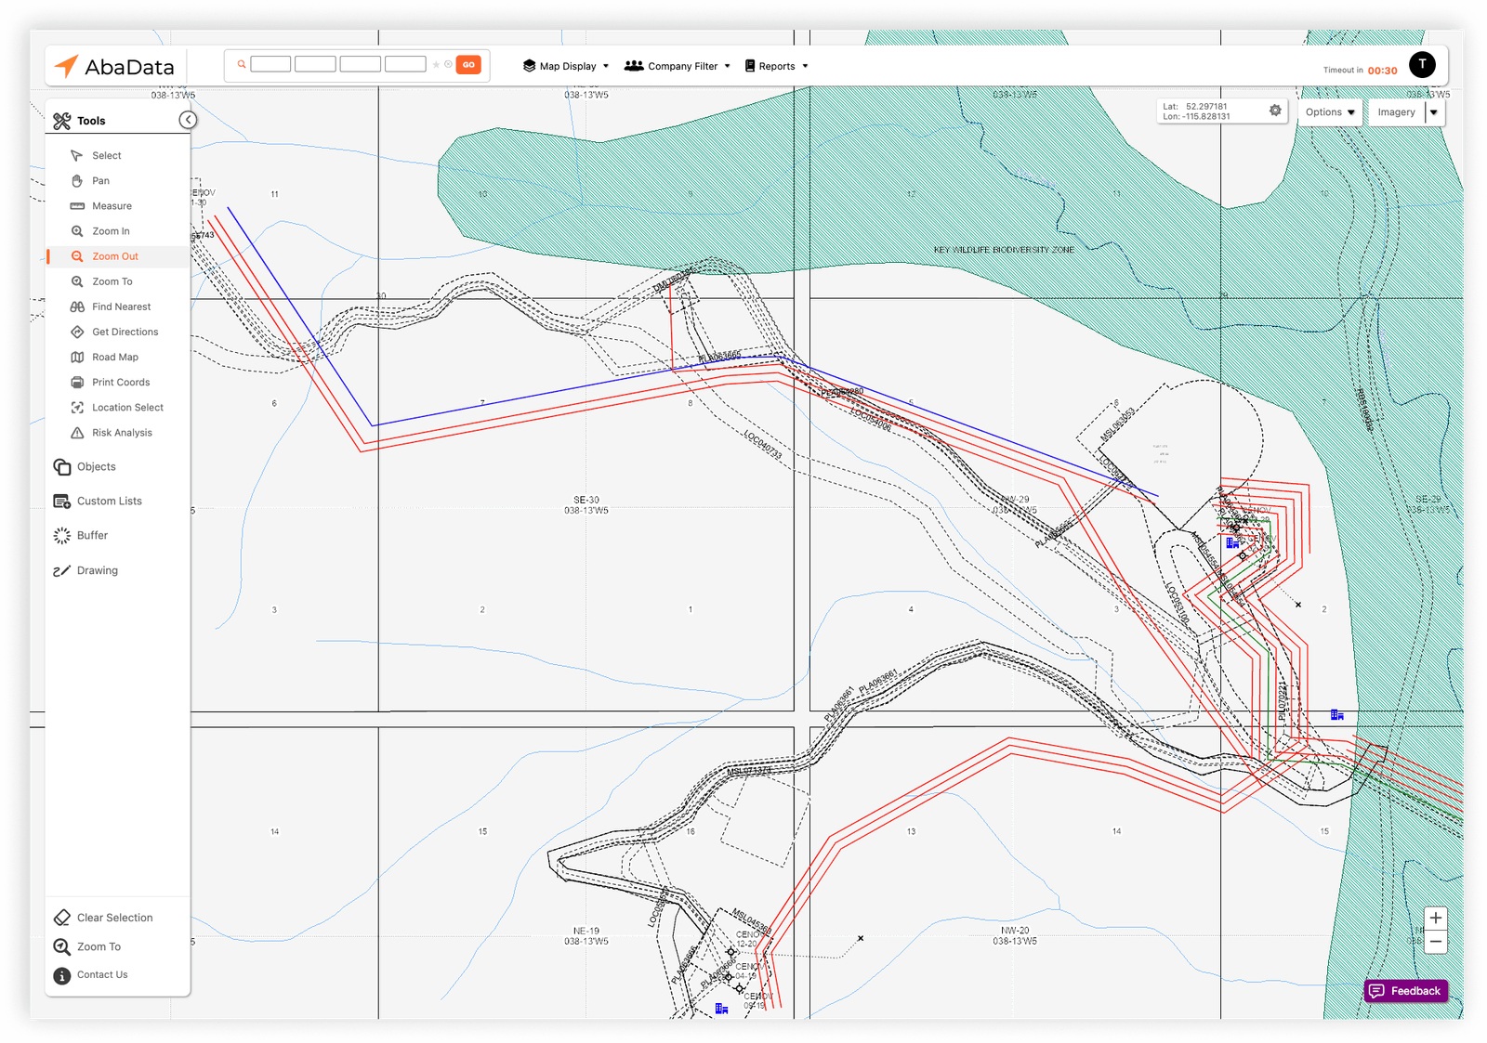Open the Drawing tools
Image resolution: width=1487 pixels, height=1043 pixels.
click(97, 571)
